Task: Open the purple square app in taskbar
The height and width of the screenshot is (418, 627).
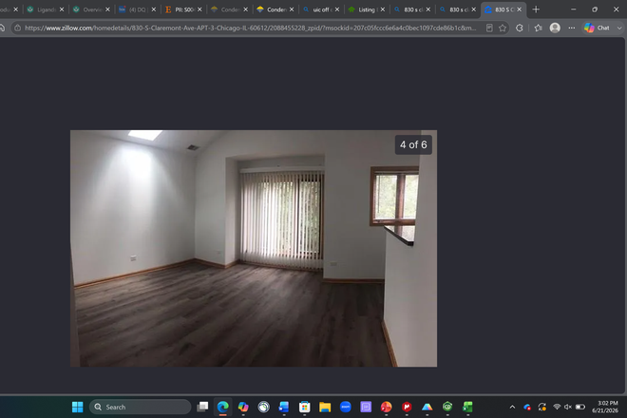Action: 366,407
